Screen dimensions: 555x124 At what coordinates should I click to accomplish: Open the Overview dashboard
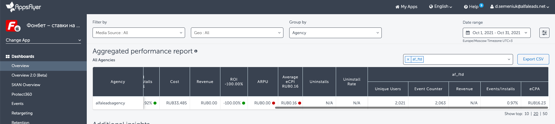tap(43, 66)
